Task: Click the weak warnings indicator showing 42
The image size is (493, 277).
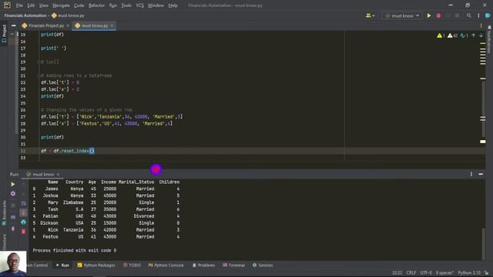Action: point(453,35)
